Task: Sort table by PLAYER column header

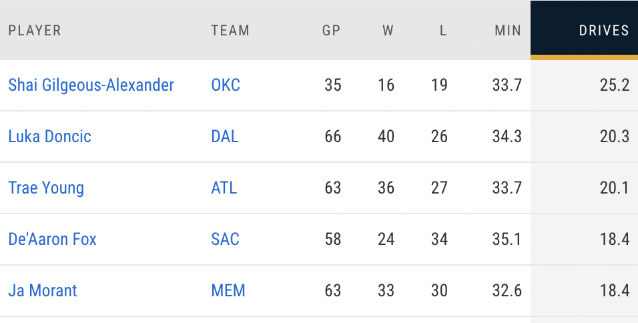Action: tap(35, 31)
